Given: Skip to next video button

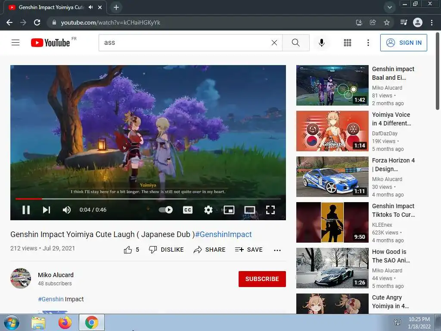Looking at the screenshot, I should click(x=47, y=210).
